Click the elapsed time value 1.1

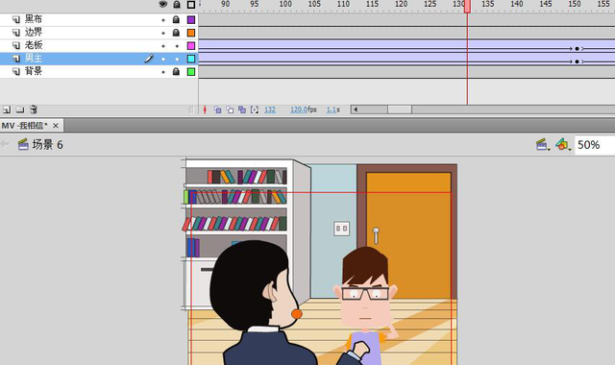pyautogui.click(x=331, y=109)
